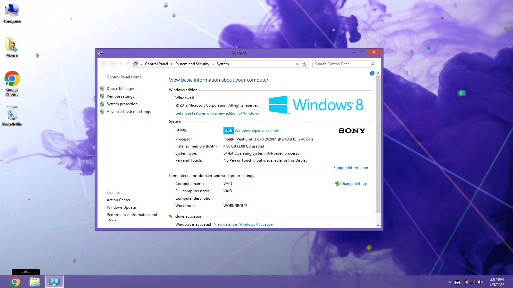Focus the Search Control Panel field
The image size is (513, 288).
(341, 64)
